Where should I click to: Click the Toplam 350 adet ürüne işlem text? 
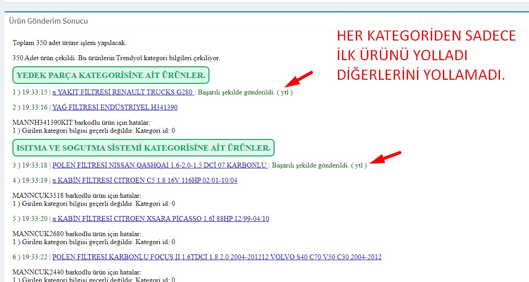pyautogui.click(x=69, y=43)
